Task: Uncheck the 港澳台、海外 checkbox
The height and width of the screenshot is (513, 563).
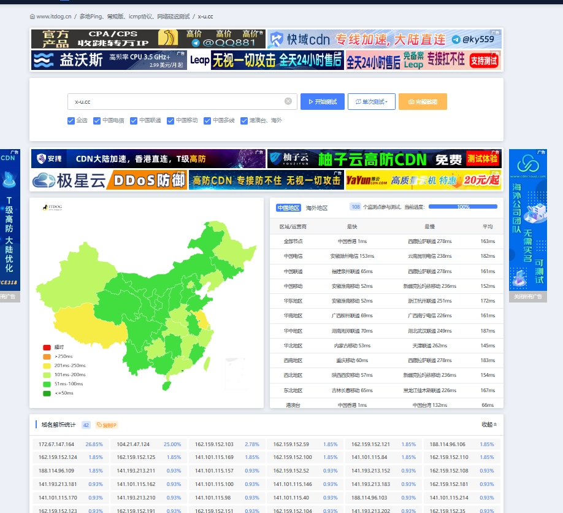Action: click(244, 121)
